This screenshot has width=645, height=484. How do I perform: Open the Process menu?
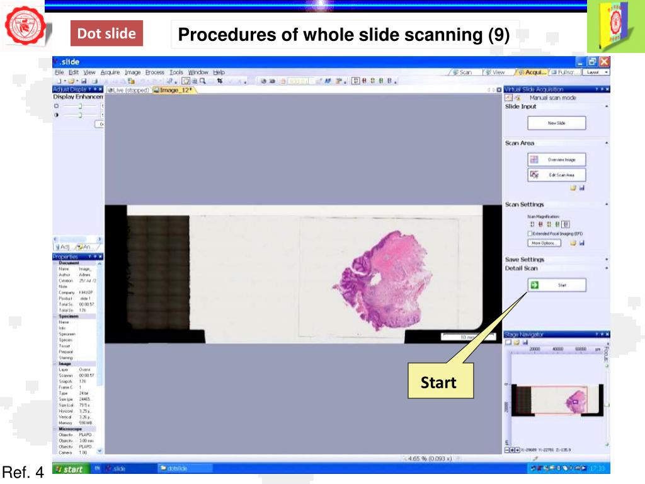(x=155, y=72)
